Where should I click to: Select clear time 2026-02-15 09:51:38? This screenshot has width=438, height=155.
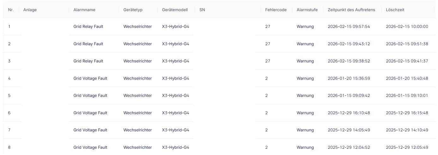coord(407,44)
